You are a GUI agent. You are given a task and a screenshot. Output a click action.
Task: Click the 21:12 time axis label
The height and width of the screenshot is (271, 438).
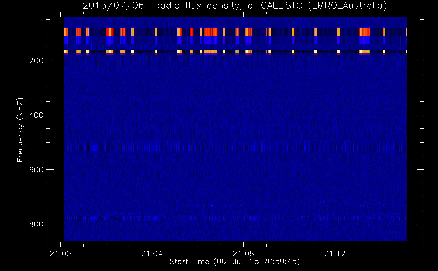pos(335,254)
